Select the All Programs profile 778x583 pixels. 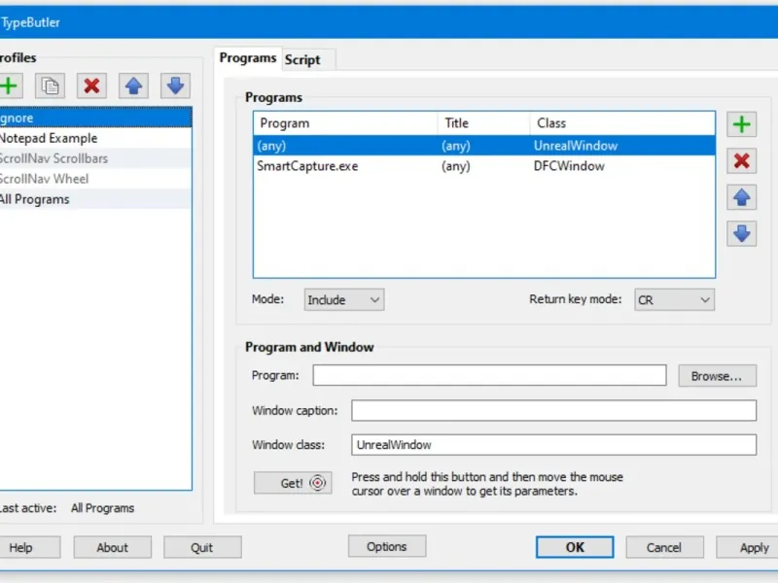coord(95,199)
